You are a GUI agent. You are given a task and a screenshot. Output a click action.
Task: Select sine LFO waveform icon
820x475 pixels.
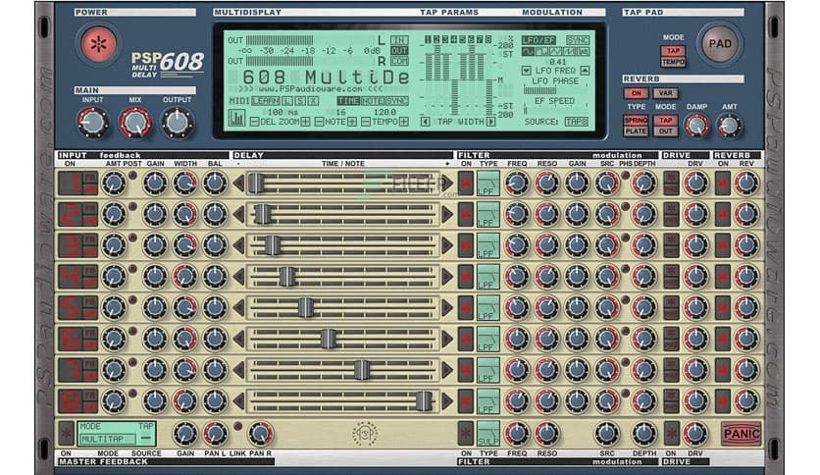[528, 51]
